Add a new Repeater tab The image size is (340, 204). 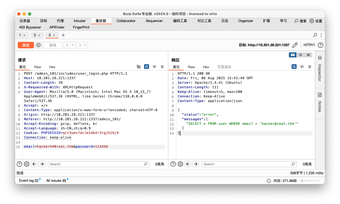(63, 35)
